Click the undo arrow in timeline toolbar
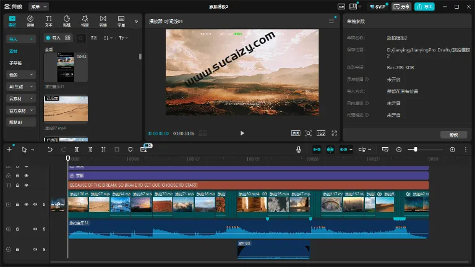Screen dimensions: 475x267 tap(50, 149)
